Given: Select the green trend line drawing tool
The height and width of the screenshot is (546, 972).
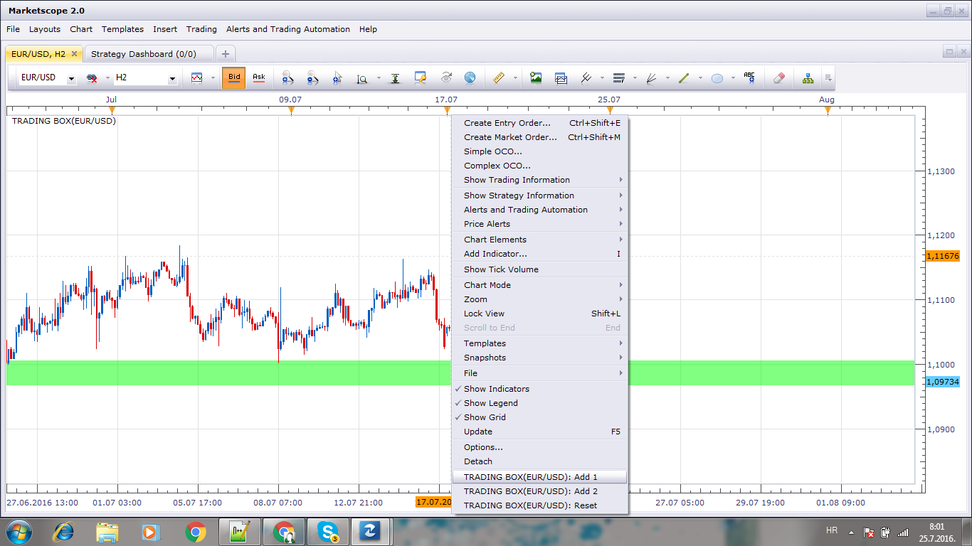Looking at the screenshot, I should pos(684,78).
